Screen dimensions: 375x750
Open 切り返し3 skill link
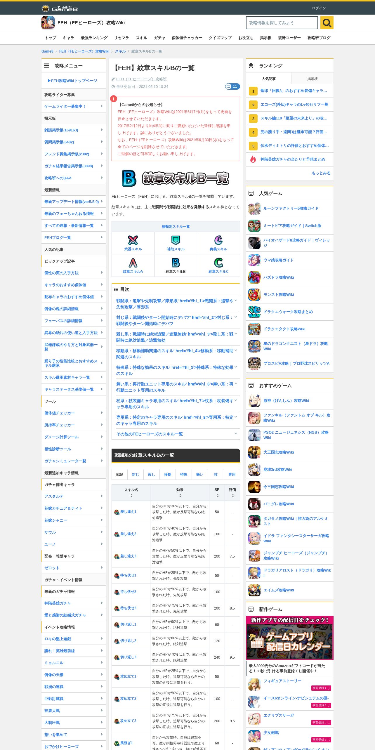(128, 657)
